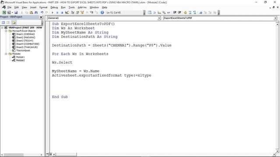Click the code window vertical scrollbar down arrow
This screenshot has height=157, width=280.
point(277,151)
